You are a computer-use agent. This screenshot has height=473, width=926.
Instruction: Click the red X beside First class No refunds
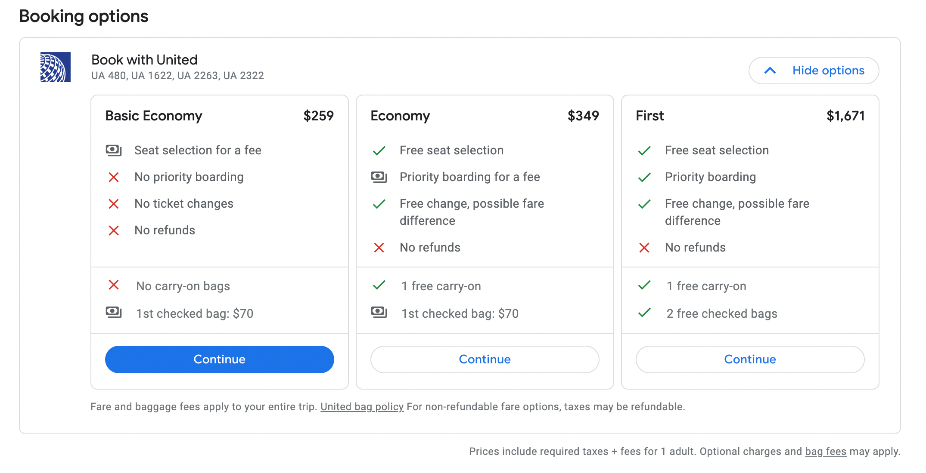click(x=644, y=248)
